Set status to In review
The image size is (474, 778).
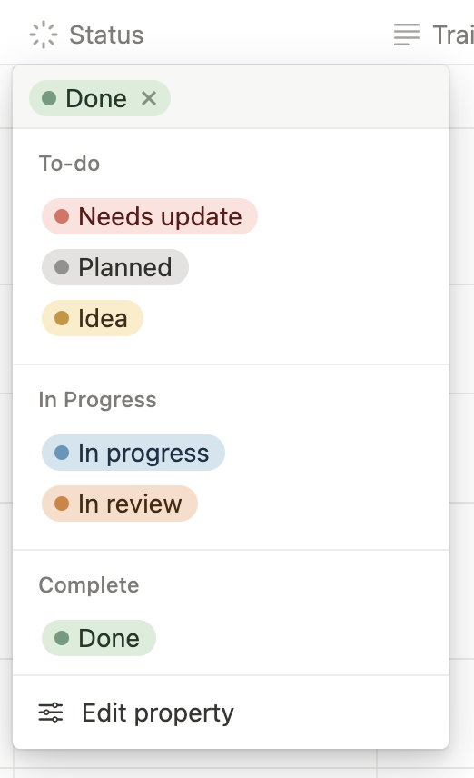pos(120,504)
